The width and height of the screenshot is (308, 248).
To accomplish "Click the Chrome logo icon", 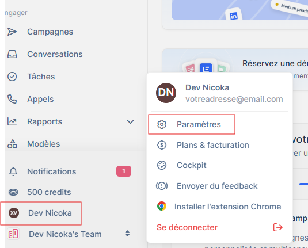I will 162,206.
